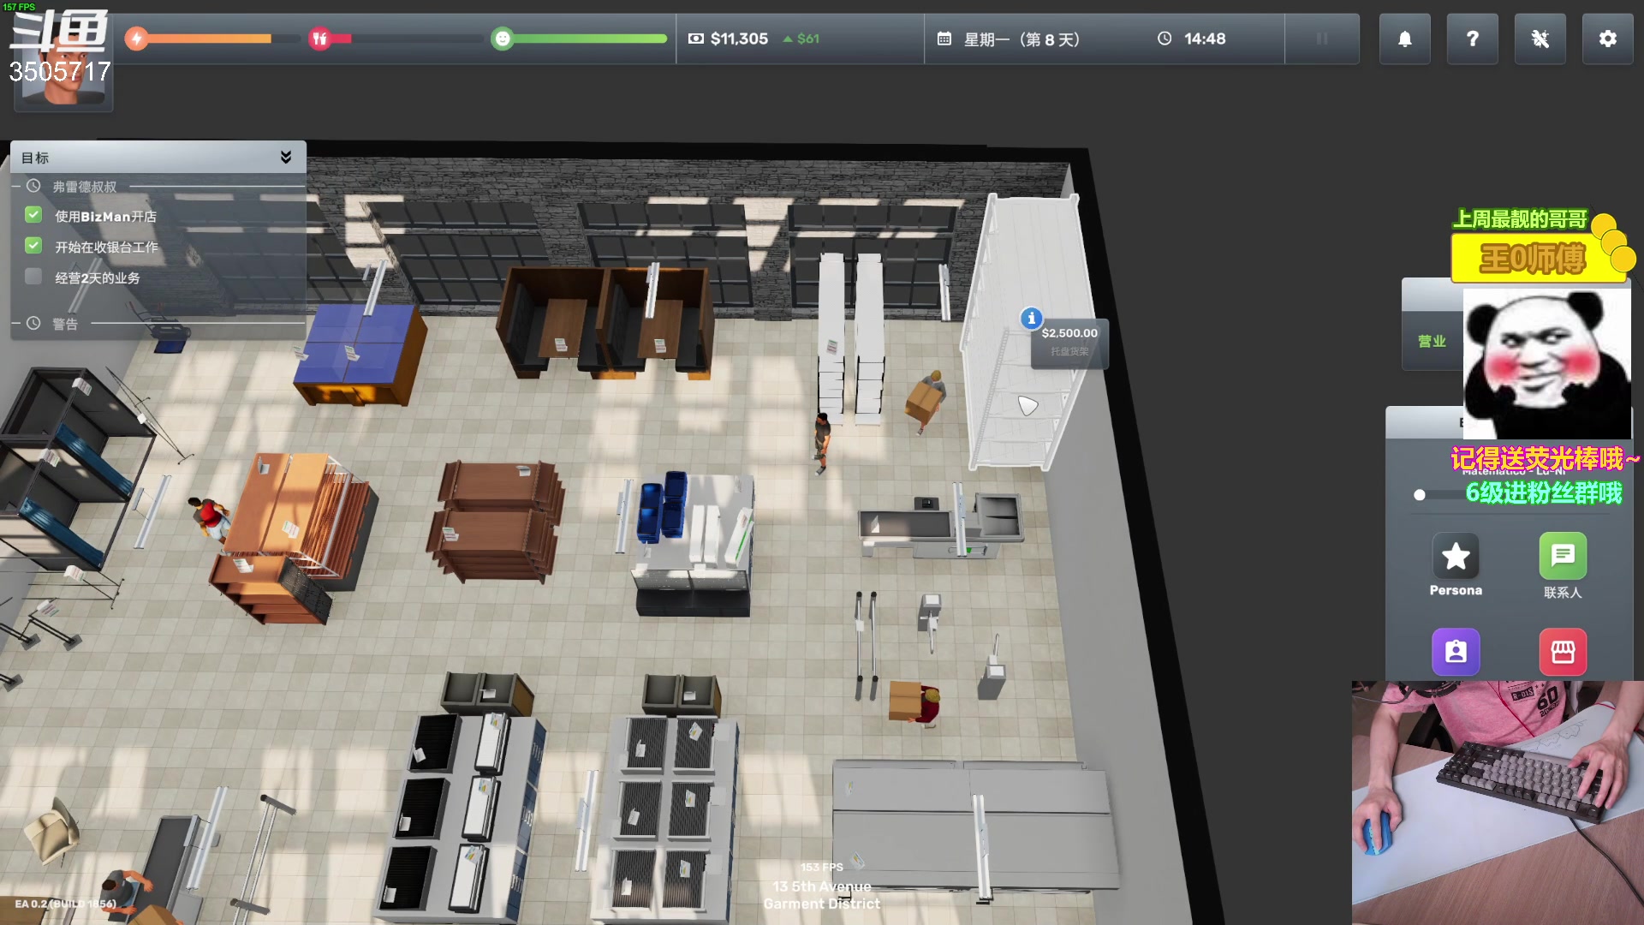Open the purple ID badge app
The height and width of the screenshot is (925, 1644).
1456,652
